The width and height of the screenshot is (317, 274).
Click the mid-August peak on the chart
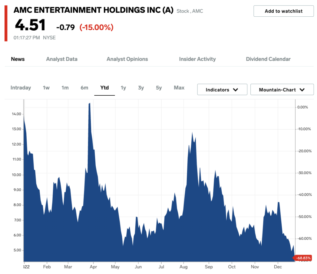[192, 133]
